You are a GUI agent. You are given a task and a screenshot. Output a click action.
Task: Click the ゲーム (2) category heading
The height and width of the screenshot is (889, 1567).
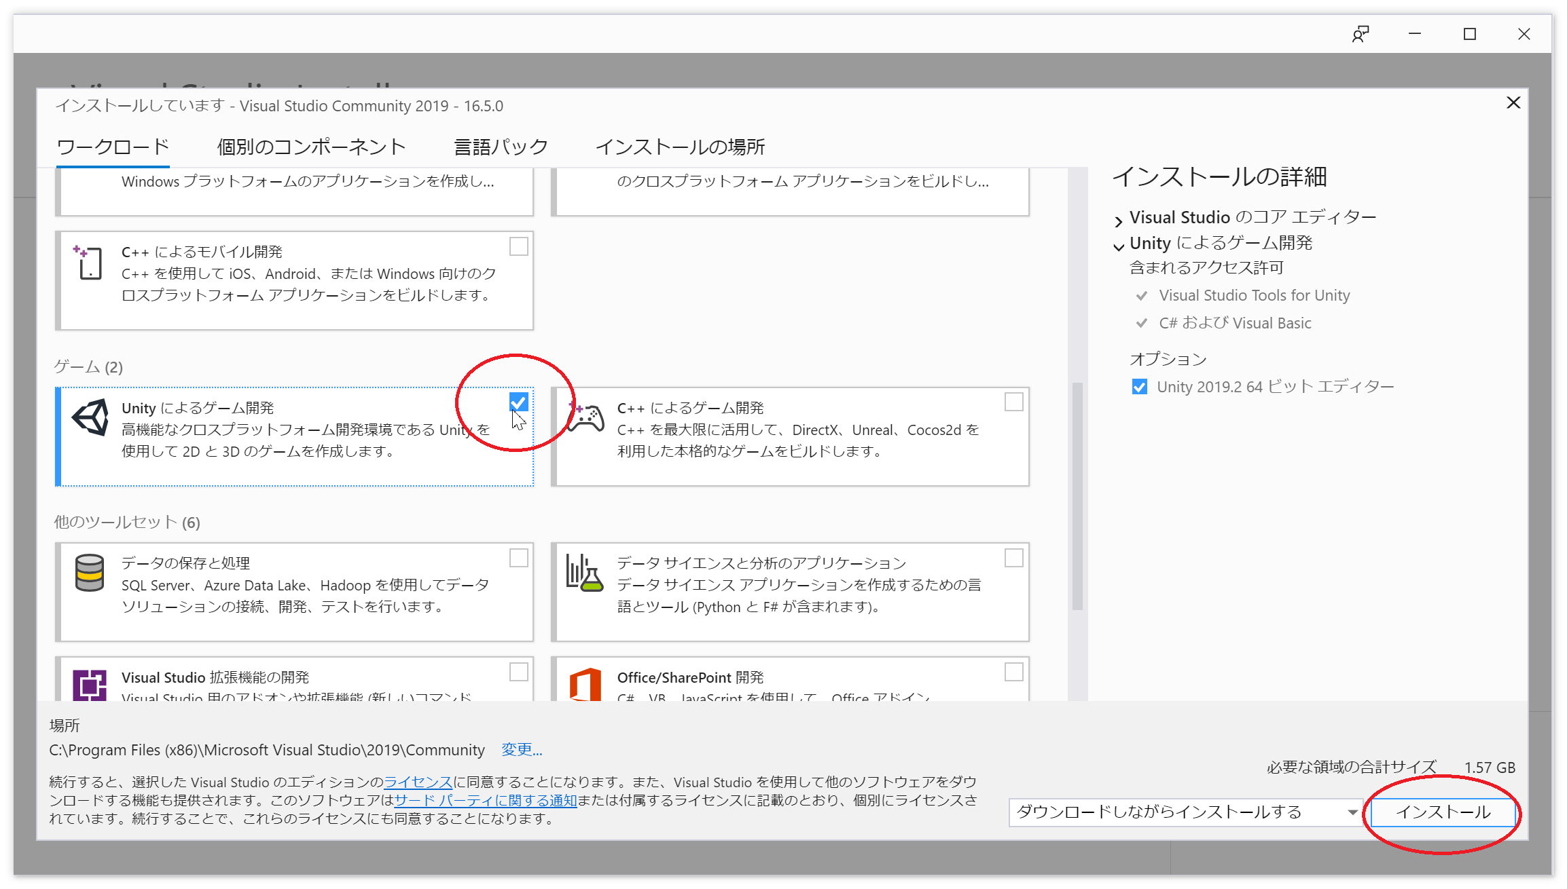(x=88, y=367)
